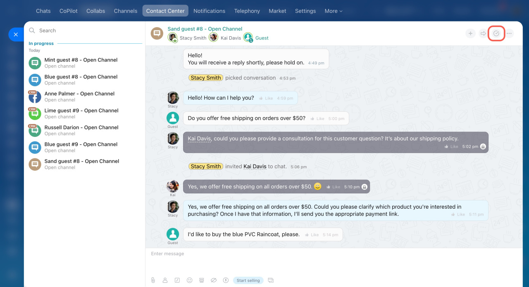Open canned responses stacked lines icon
The image size is (529, 287).
[202, 280]
